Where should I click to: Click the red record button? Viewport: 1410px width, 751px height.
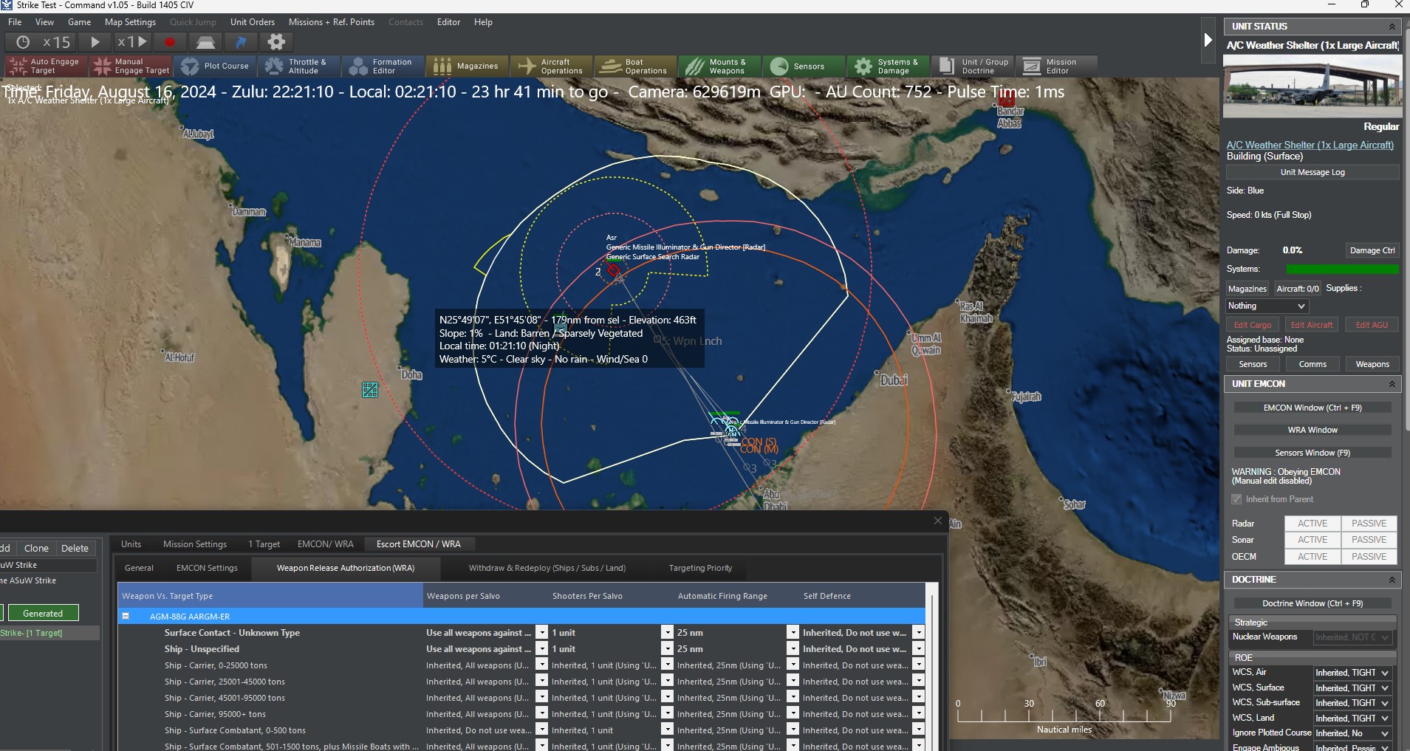tap(169, 42)
